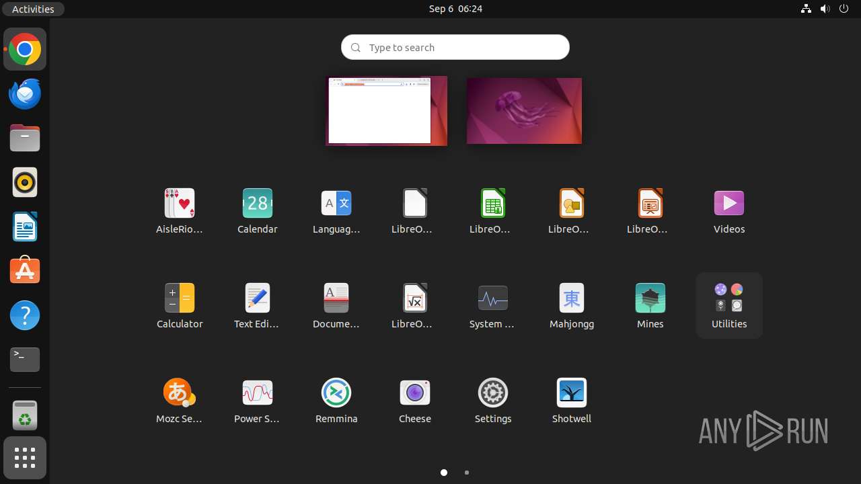Screen dimensions: 861x484
Task: Open Power Statistics app
Action: coord(258,401)
